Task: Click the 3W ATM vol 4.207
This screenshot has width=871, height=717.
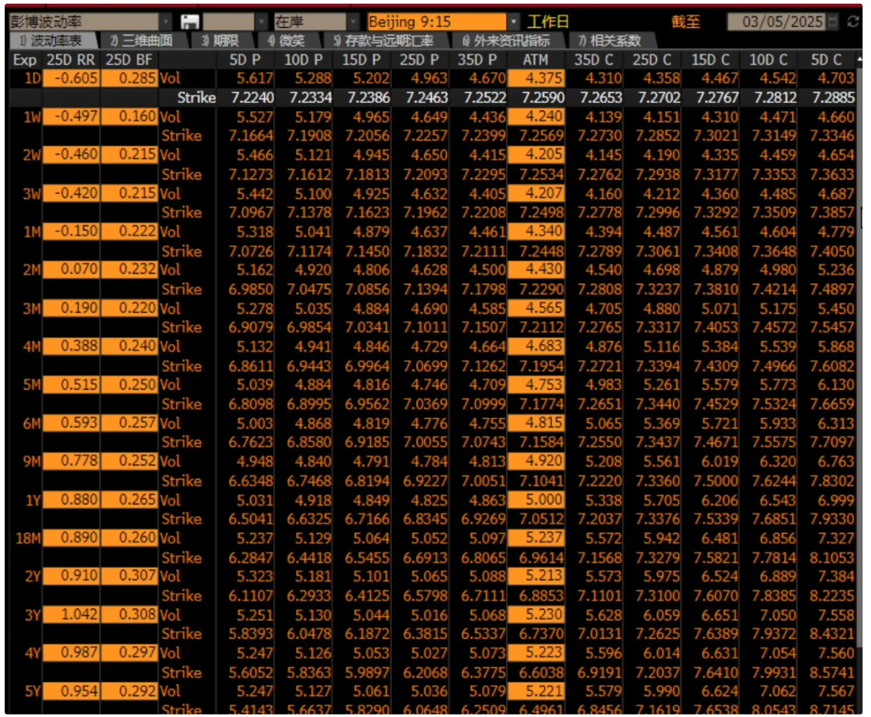Action: tap(536, 193)
